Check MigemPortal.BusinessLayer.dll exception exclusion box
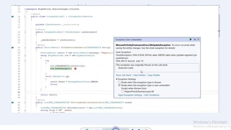Screen dimensions: 231x130 tap(123, 91)
